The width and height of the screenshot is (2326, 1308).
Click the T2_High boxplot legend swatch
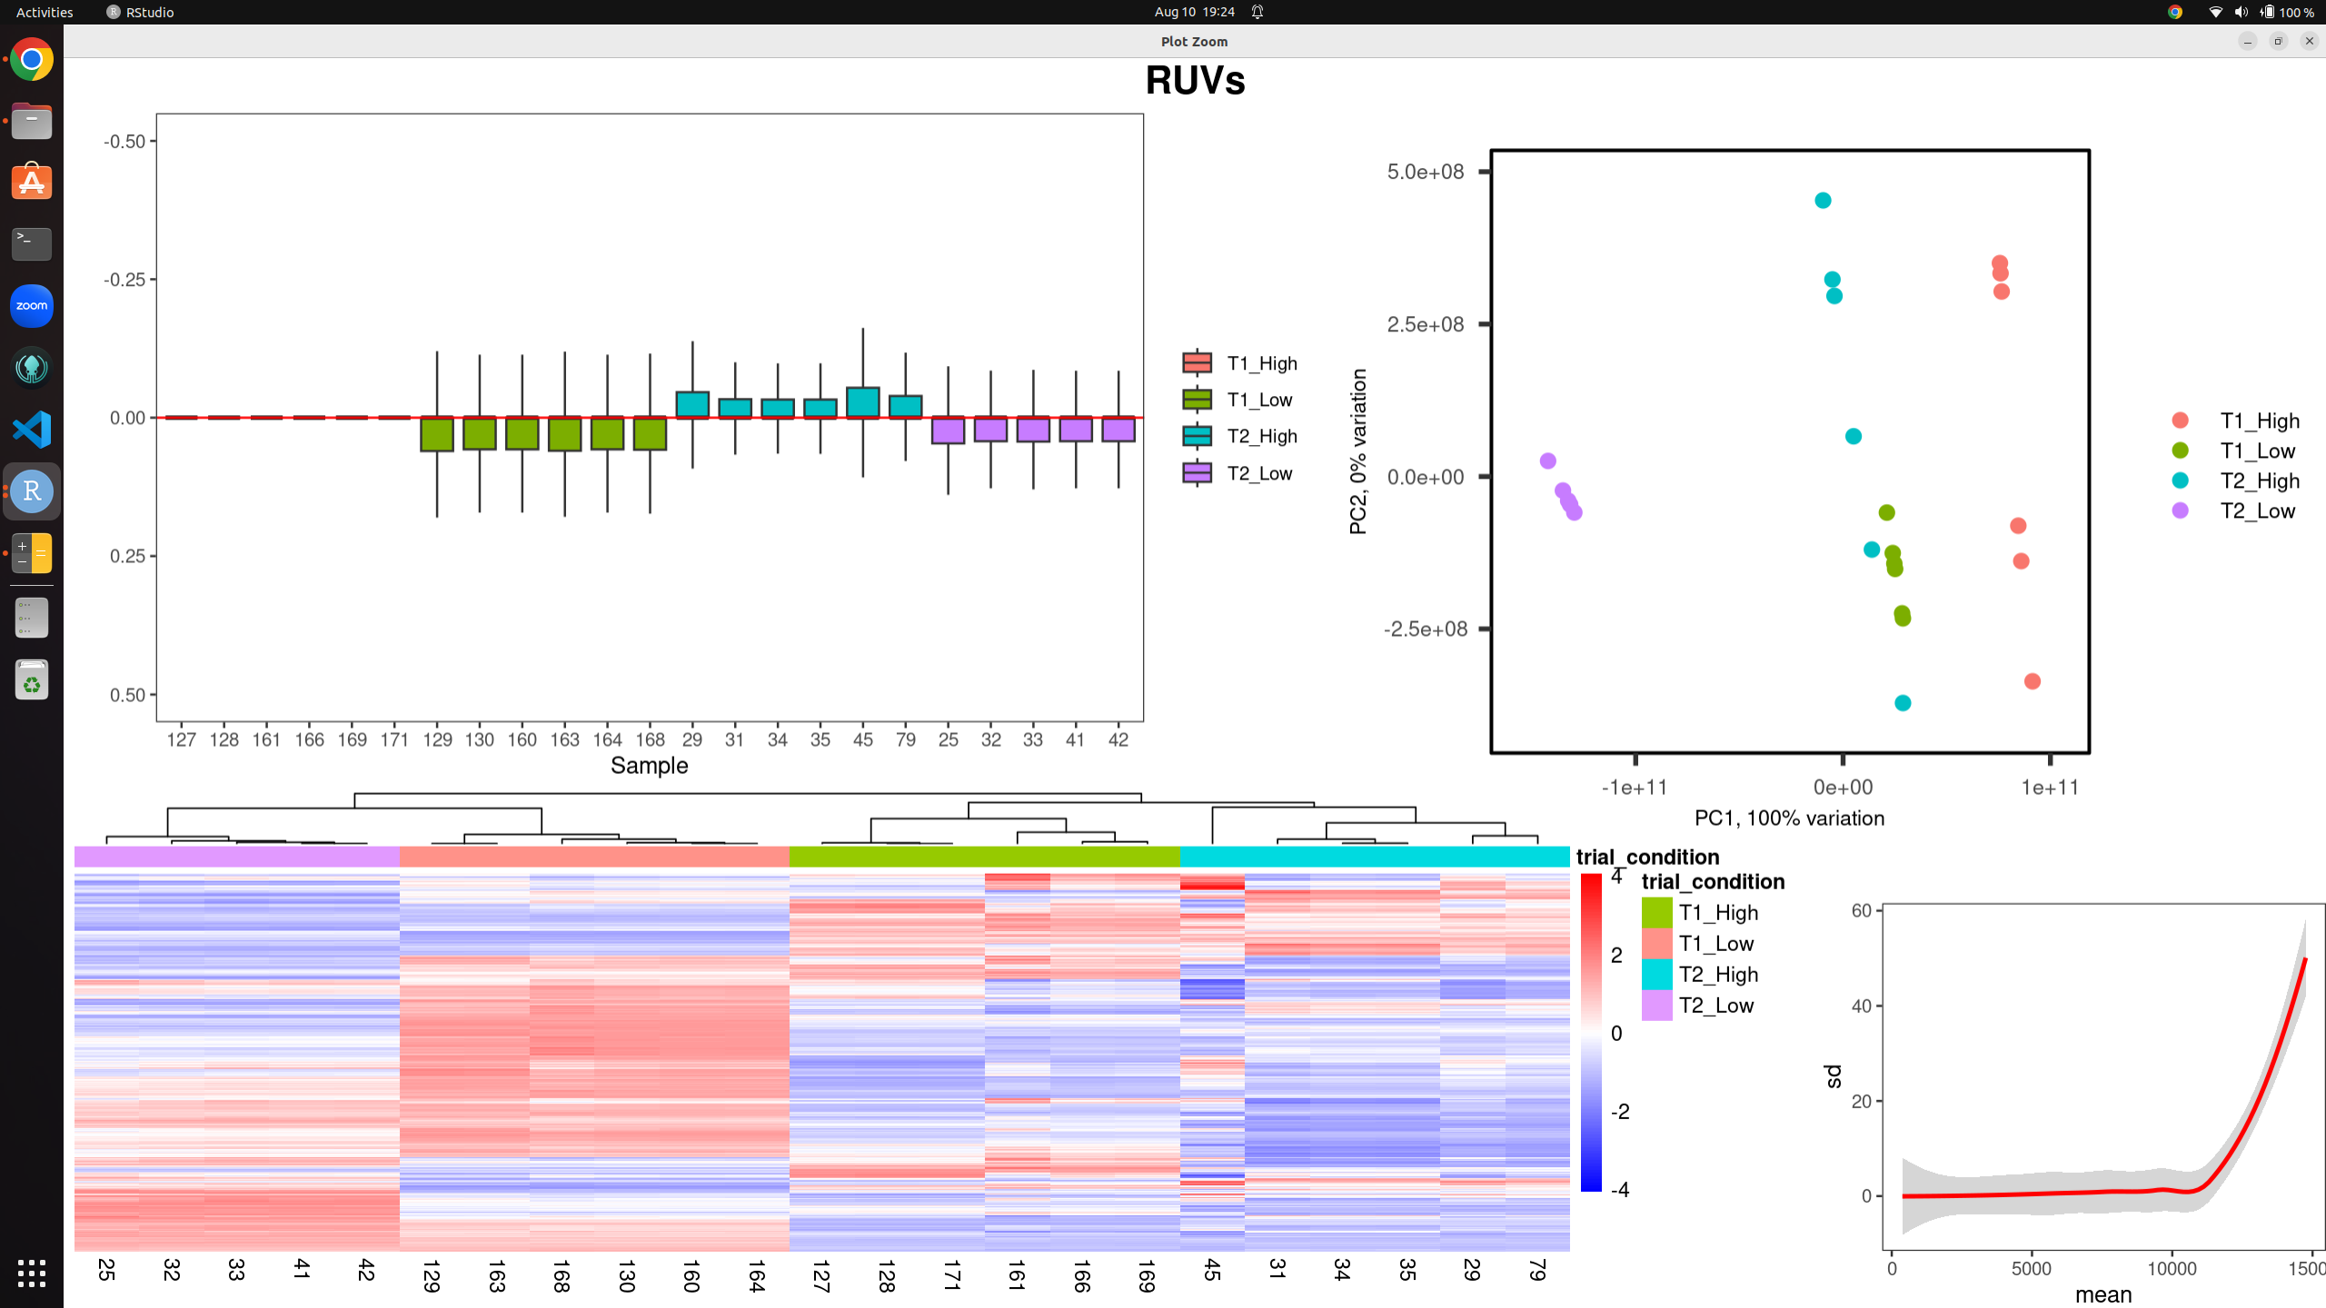(x=1197, y=436)
